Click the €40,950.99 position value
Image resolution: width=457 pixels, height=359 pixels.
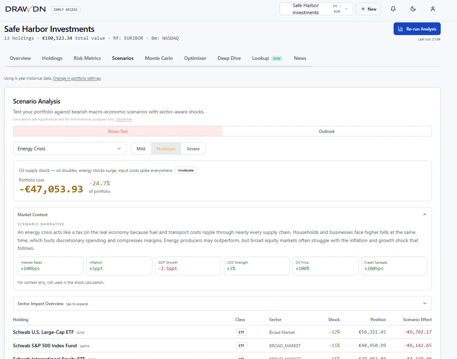tap(372, 346)
